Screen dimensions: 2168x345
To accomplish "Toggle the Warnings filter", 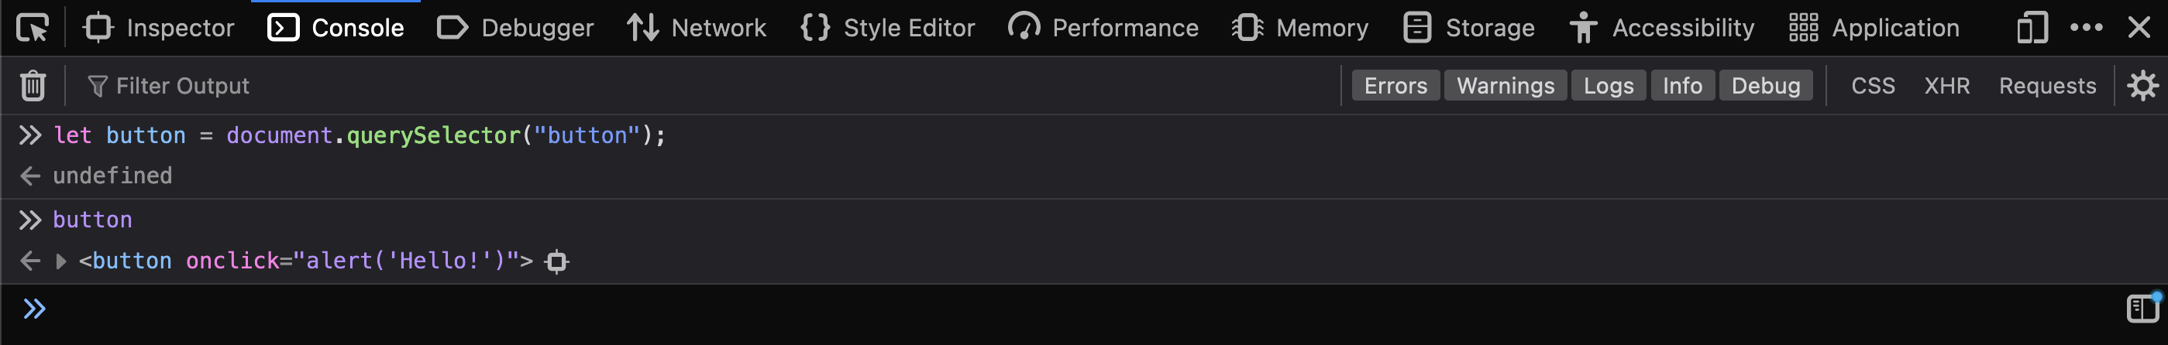I will coord(1506,86).
